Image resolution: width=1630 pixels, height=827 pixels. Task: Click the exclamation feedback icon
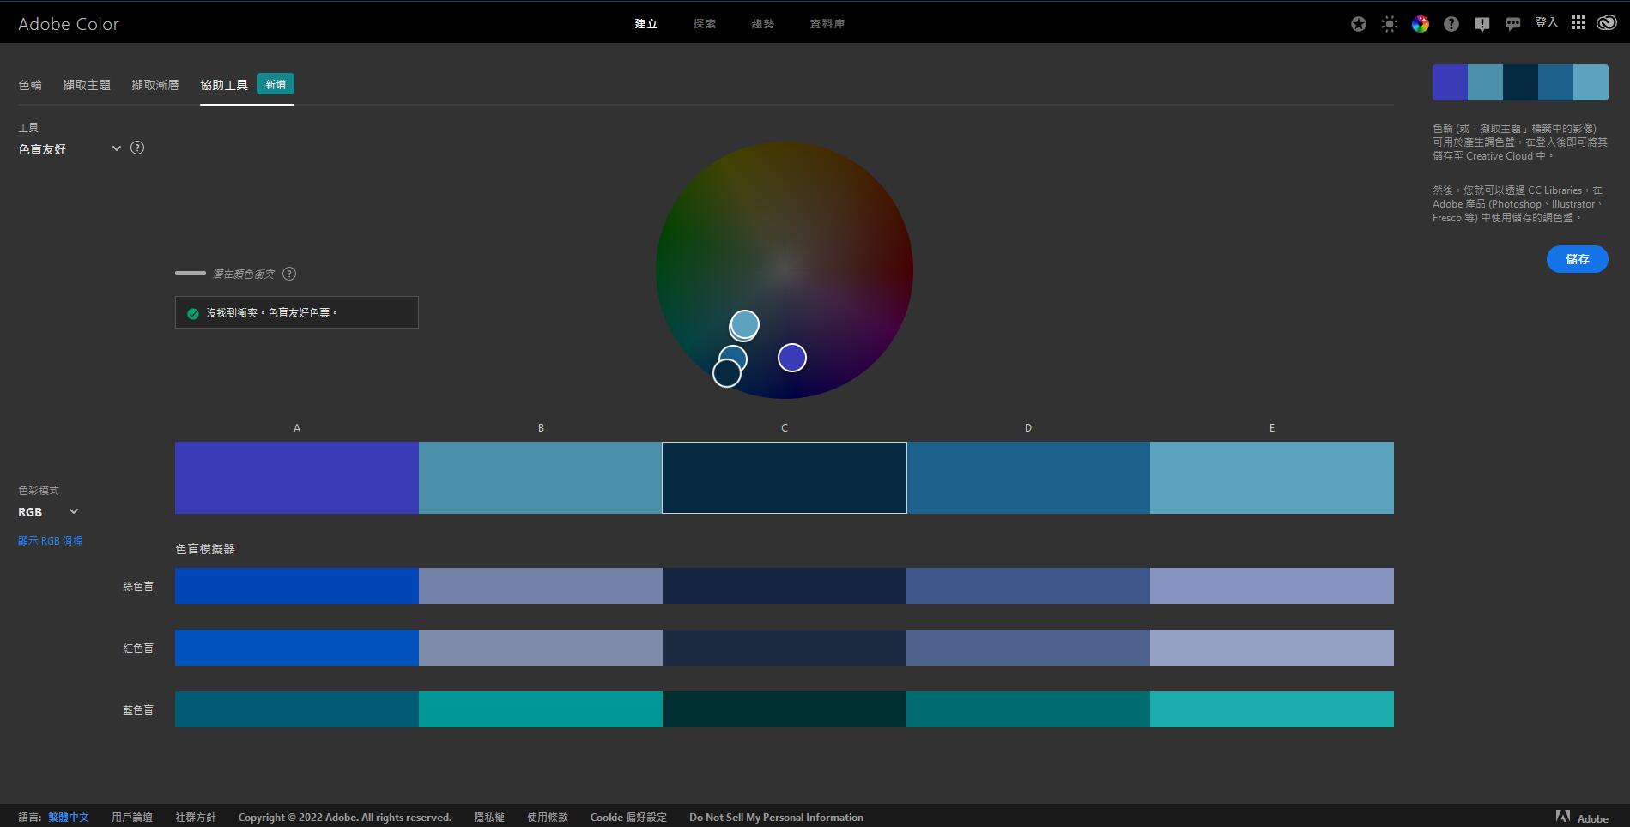[x=1482, y=24]
